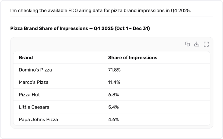The image size is (223, 139).
Task: Expand table to fullscreen view
Action: coord(206,44)
